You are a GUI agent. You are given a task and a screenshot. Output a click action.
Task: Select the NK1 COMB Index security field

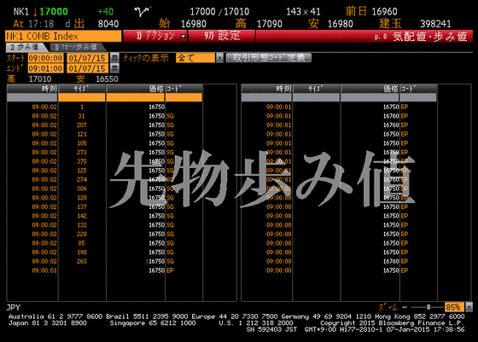click(63, 36)
